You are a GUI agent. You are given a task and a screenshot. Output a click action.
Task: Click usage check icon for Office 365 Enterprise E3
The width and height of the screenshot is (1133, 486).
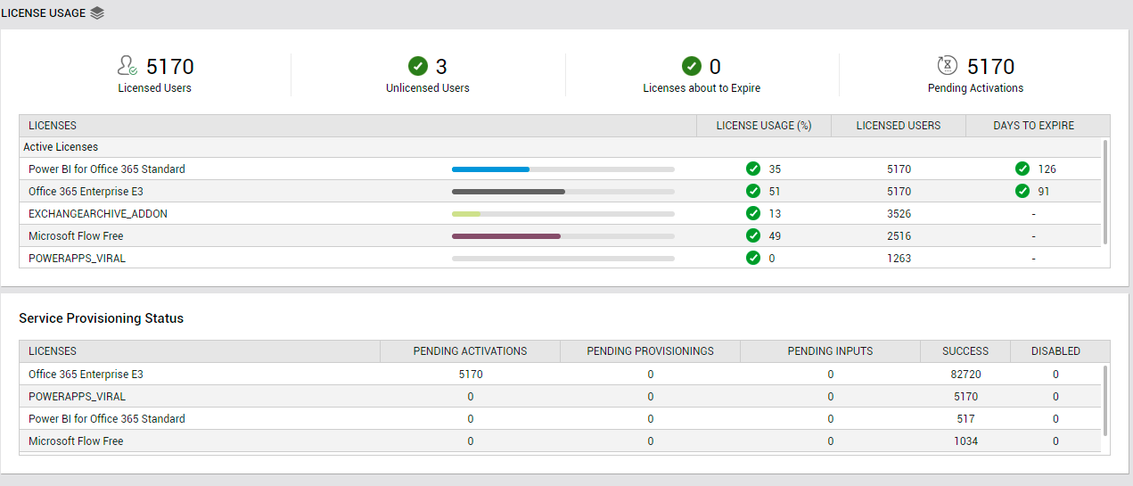click(x=753, y=191)
